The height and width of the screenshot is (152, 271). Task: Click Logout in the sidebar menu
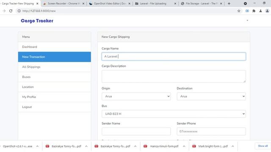55,107
